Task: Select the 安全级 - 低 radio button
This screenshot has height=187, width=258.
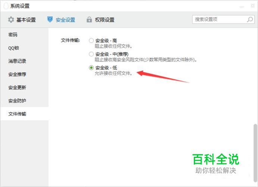Action: (91, 67)
